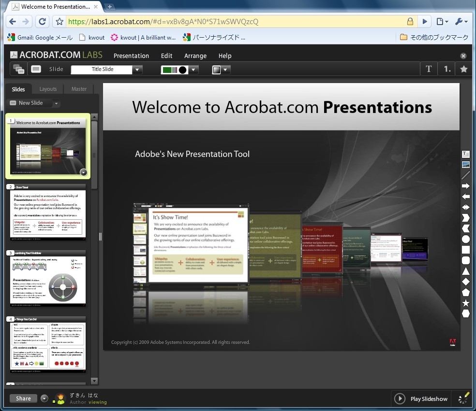Switch to the Master tab
This screenshot has height=411, width=476.
point(79,89)
